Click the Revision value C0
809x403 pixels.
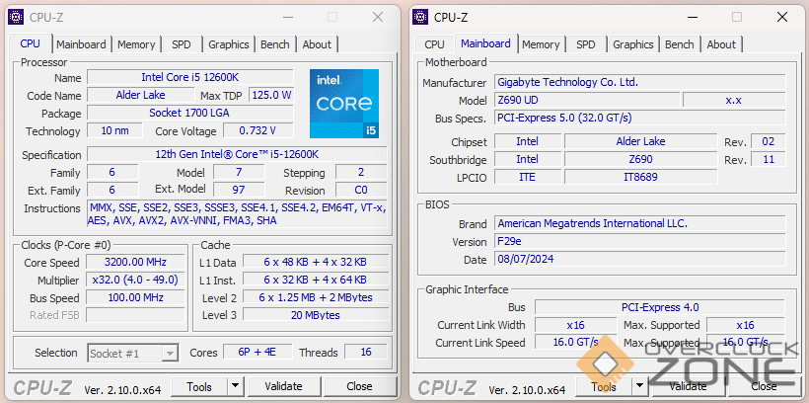point(361,190)
